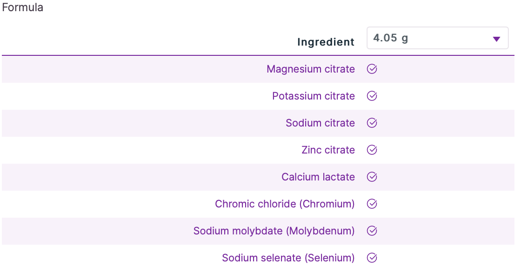Click check icon for Chromic chloride (Chromium)

pos(372,204)
